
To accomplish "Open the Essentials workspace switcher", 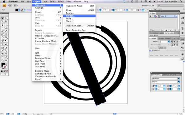I will 148,6.
